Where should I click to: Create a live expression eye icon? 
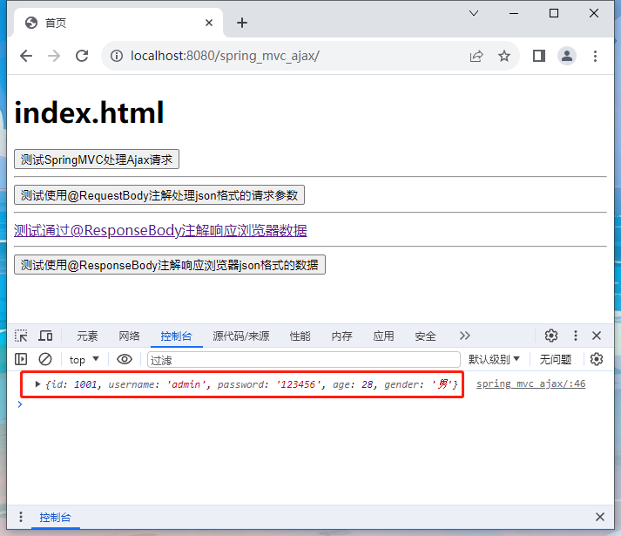tap(125, 359)
